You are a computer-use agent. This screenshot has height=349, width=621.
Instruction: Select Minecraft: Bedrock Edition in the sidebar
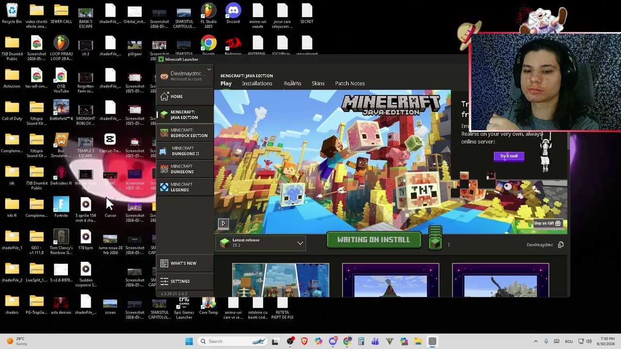pyautogui.click(x=185, y=133)
